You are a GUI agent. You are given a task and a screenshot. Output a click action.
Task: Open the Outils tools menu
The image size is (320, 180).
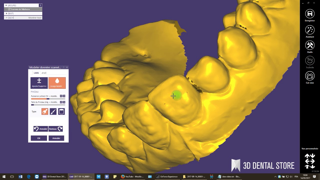click(x=310, y=45)
